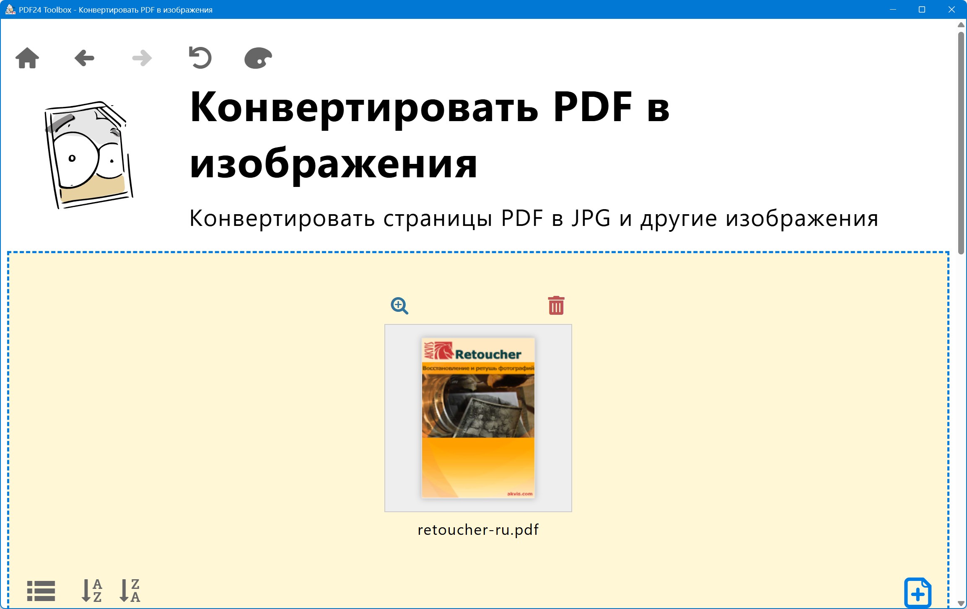This screenshot has height=609, width=967.
Task: Select the Retoucher PDF cover thumbnail
Action: (x=478, y=417)
